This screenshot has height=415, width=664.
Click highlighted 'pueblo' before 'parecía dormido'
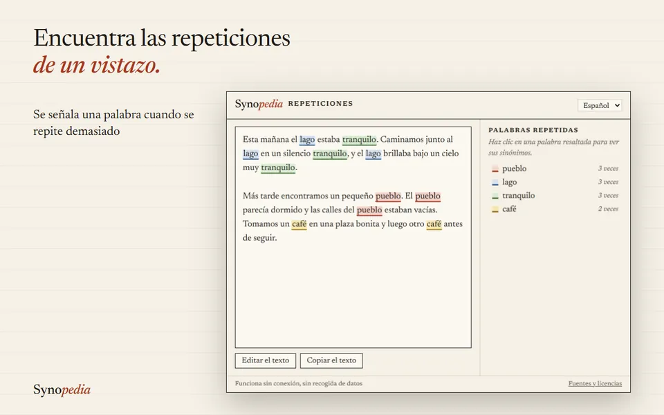pyautogui.click(x=427, y=196)
